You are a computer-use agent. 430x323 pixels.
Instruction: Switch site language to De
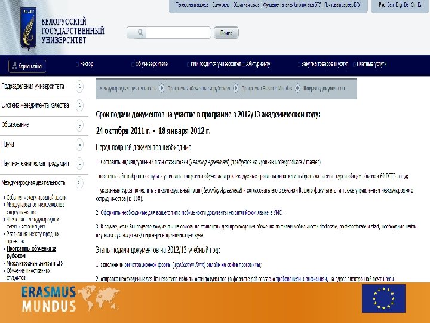pyautogui.click(x=407, y=5)
